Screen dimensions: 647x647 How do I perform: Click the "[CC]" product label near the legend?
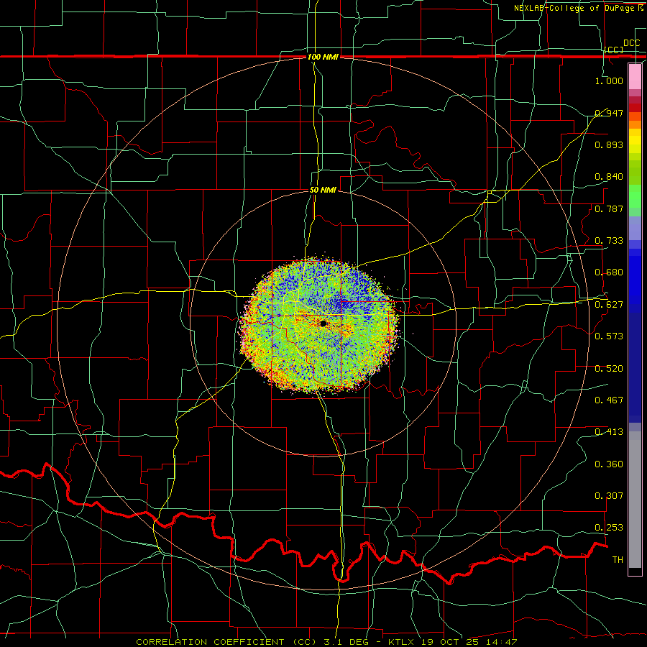pos(614,50)
